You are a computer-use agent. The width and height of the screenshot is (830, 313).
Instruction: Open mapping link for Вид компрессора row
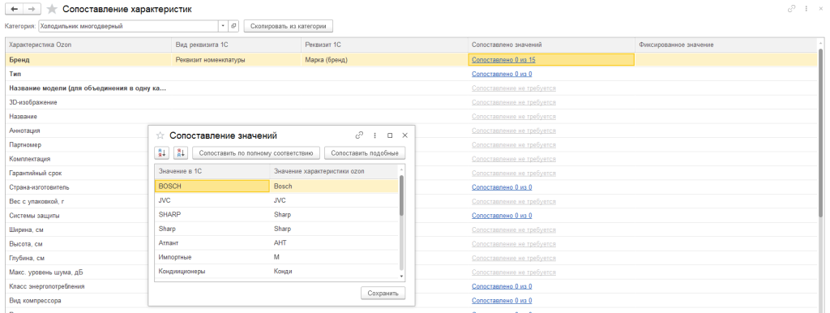tap(502, 301)
